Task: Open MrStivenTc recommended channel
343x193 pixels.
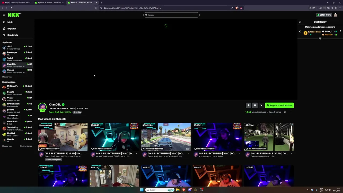Action: tap(17, 87)
